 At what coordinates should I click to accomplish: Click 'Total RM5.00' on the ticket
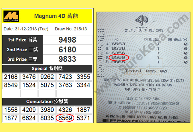coord(146,71)
